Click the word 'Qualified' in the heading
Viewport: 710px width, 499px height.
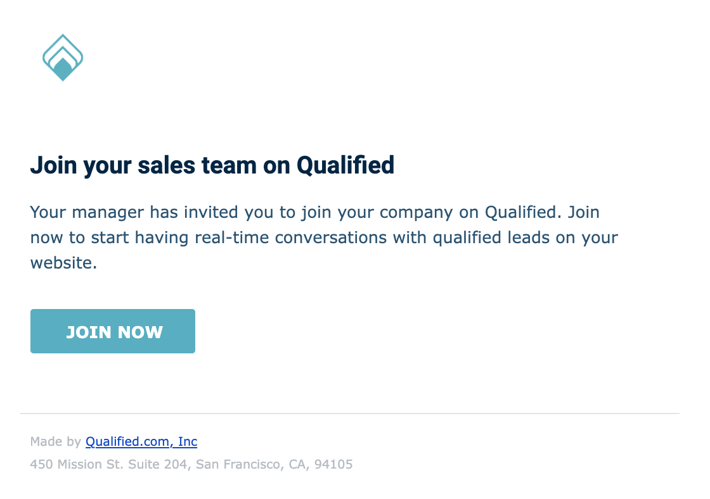point(345,165)
